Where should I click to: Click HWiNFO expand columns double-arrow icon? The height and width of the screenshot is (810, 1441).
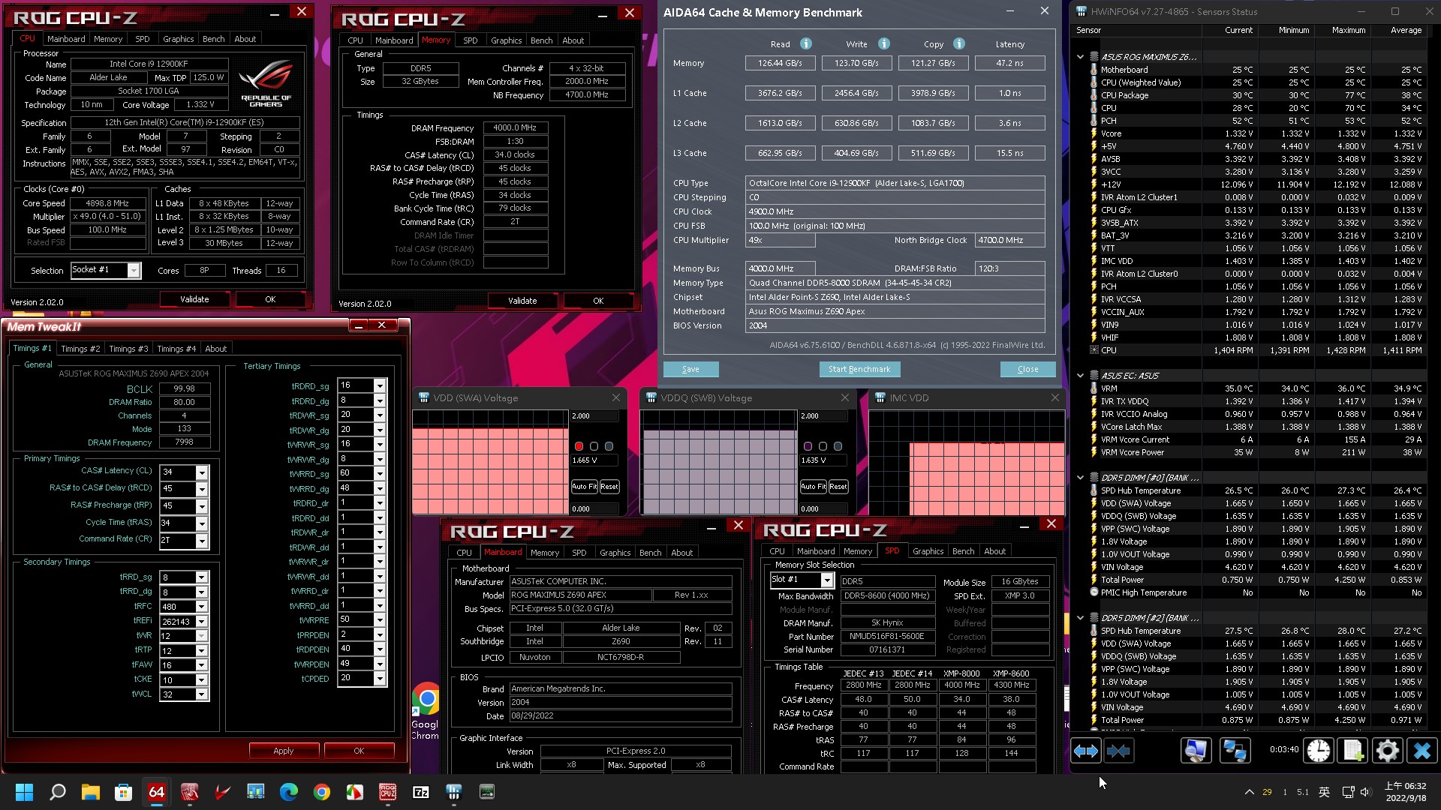[1086, 751]
